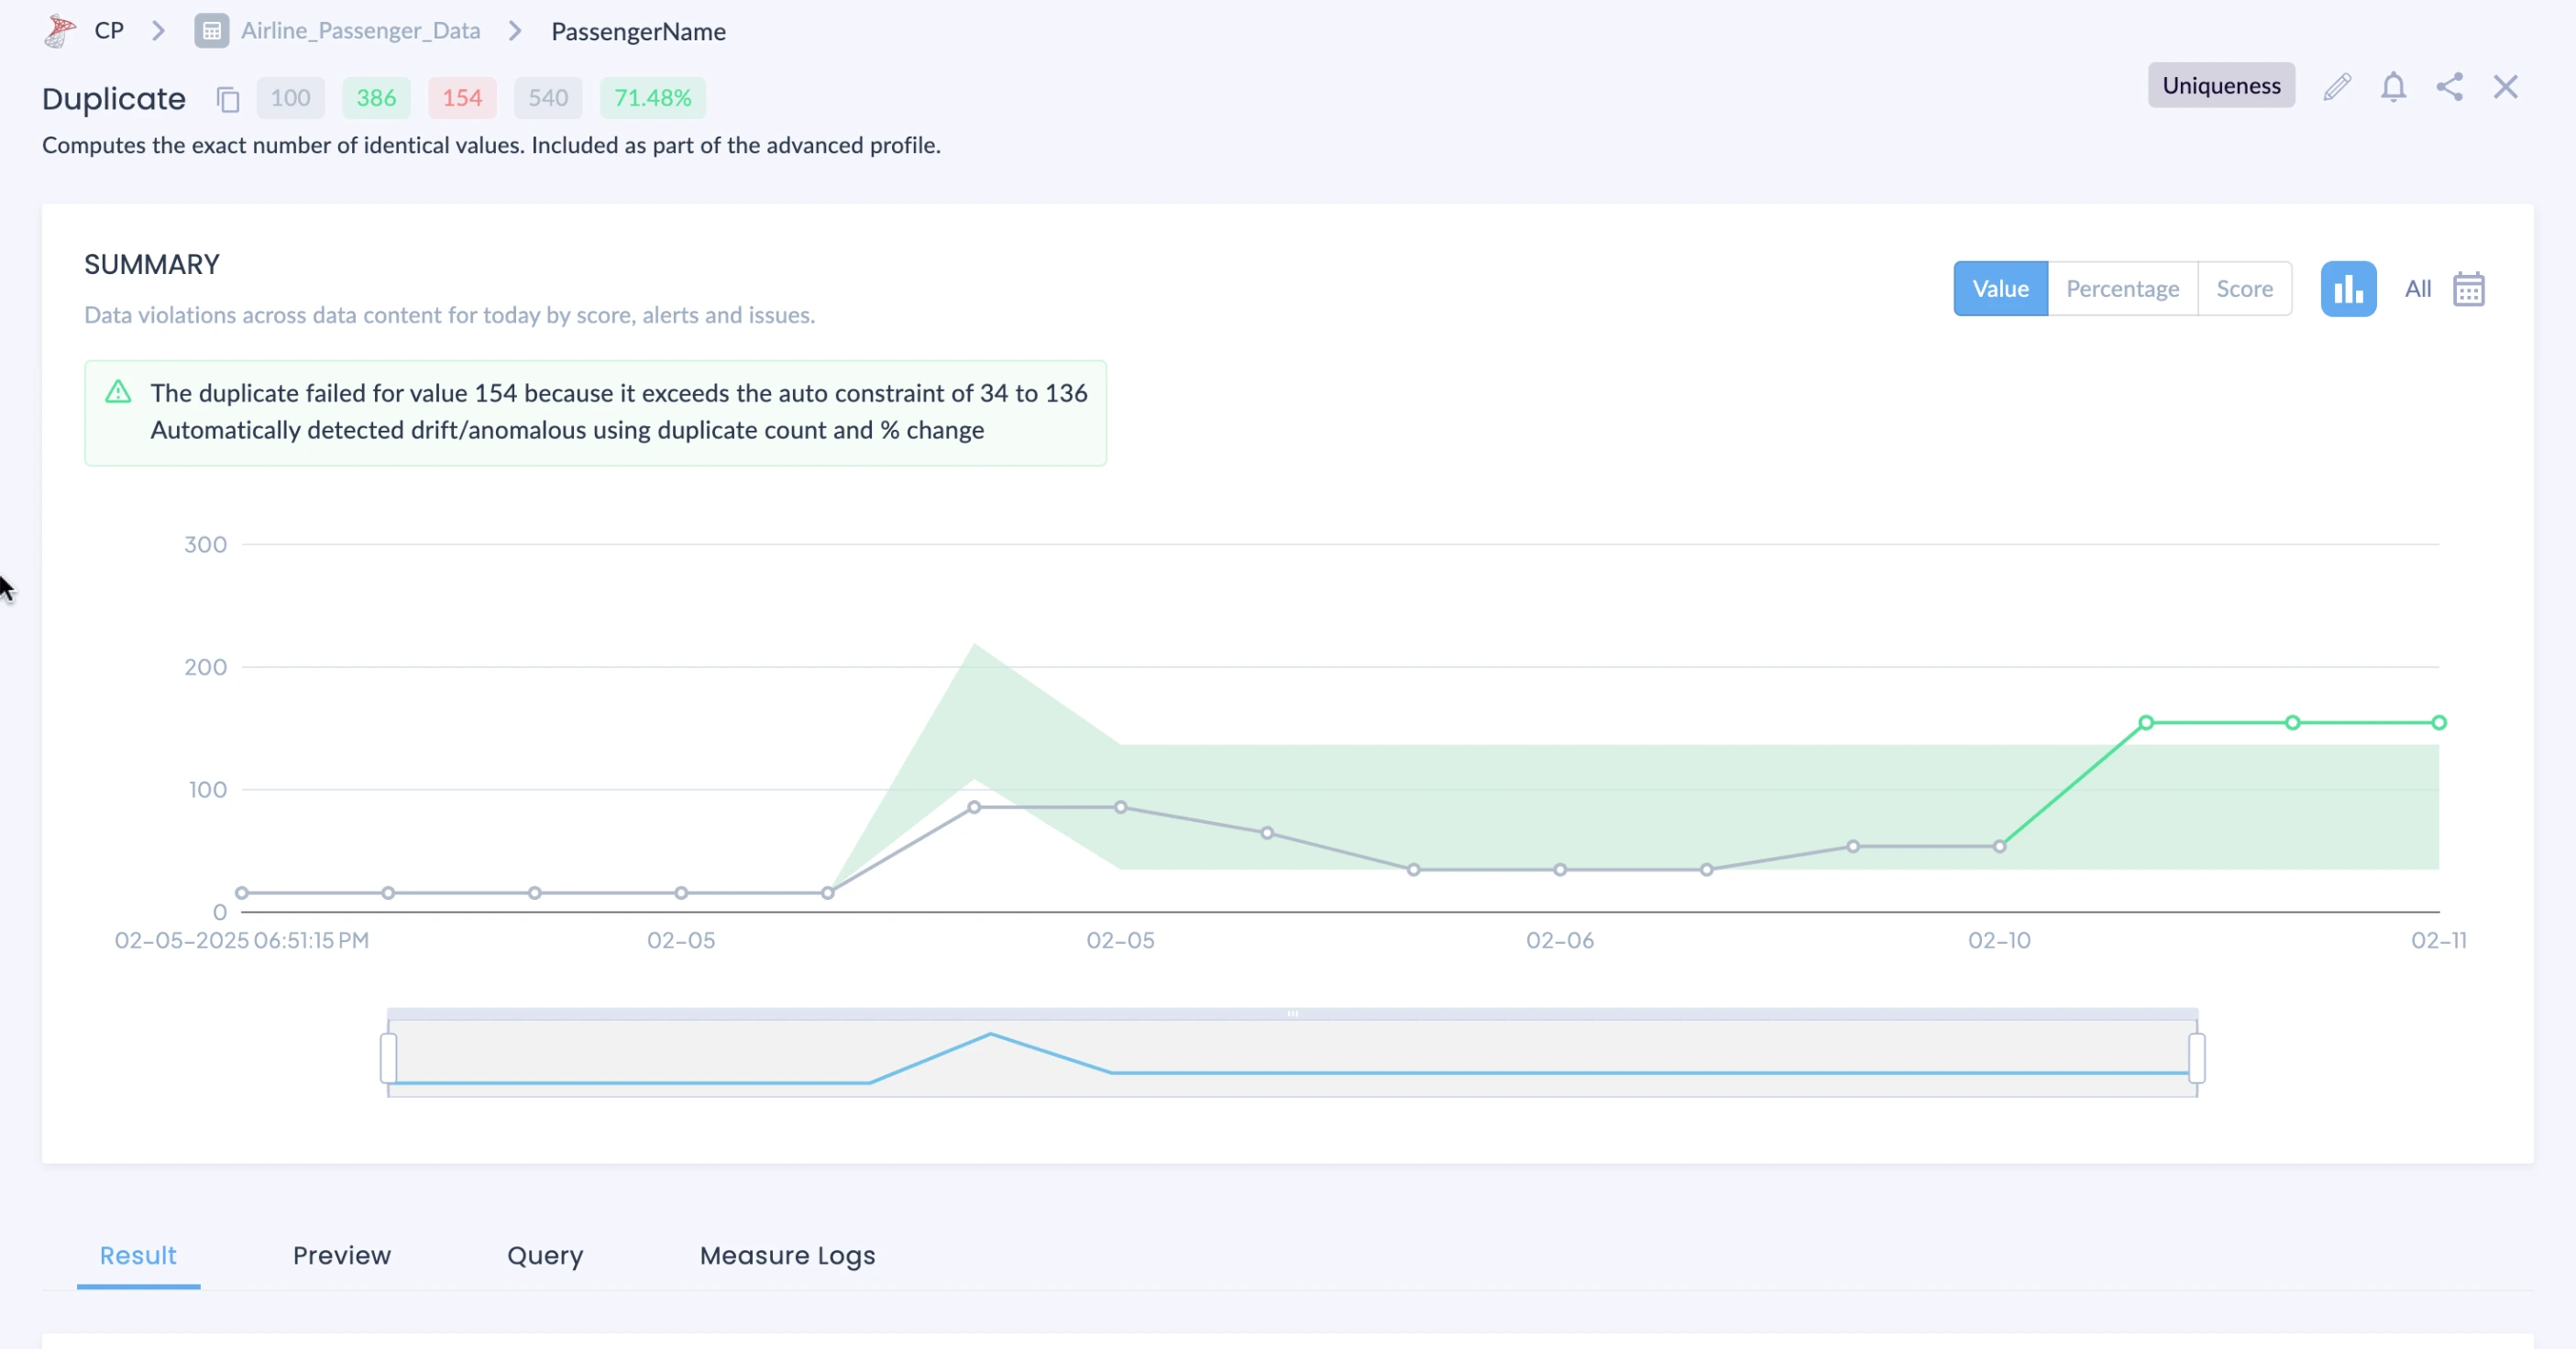Screen dimensions: 2576x1349
Task: Switch chart to Score mode
Action: (2244, 289)
